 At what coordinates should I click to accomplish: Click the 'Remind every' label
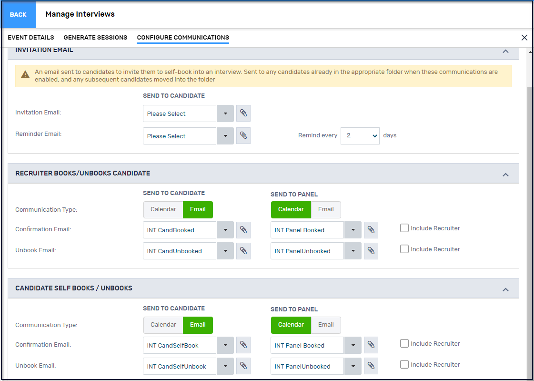[318, 135]
